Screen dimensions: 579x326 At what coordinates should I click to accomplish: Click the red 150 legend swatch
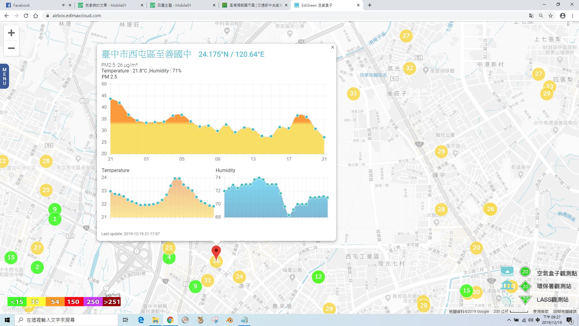point(73,302)
